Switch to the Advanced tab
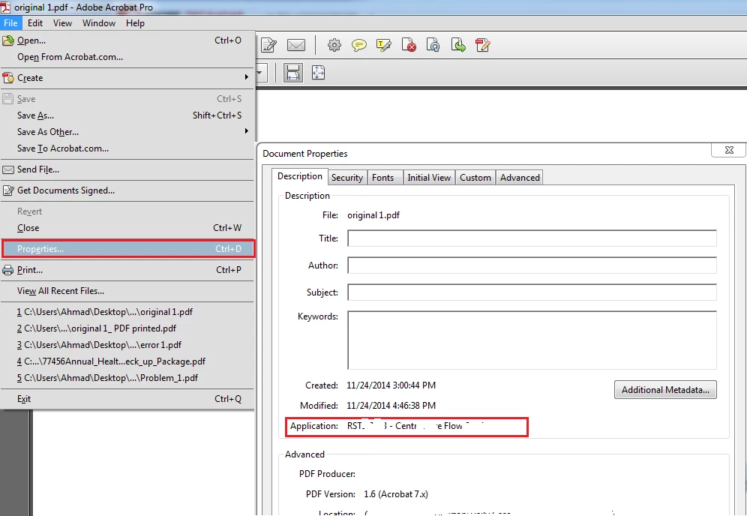The height and width of the screenshot is (516, 747). tap(520, 178)
